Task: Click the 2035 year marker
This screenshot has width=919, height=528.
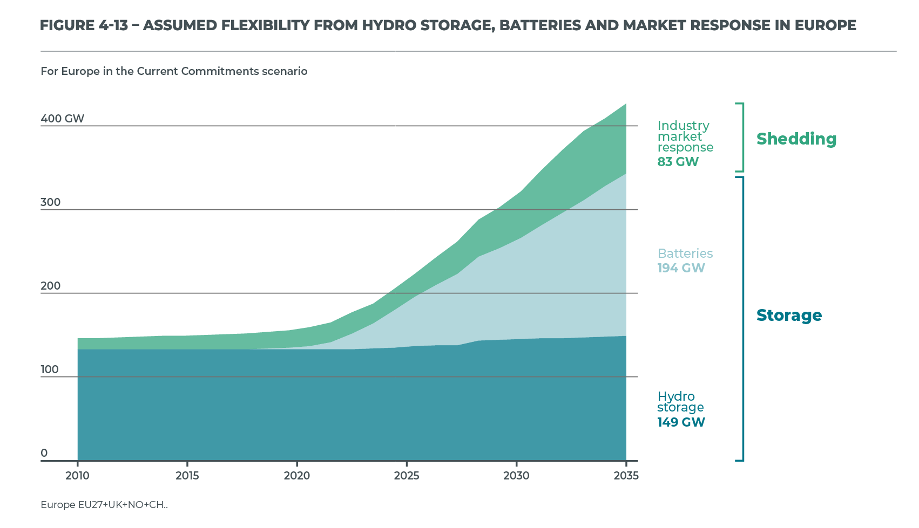Action: click(x=626, y=476)
